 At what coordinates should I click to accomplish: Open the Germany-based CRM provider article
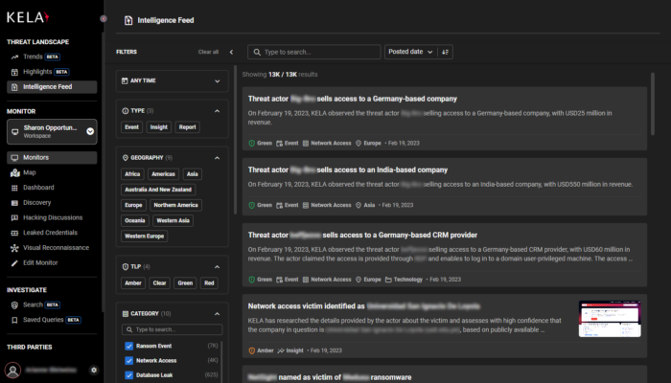pyautogui.click(x=445, y=255)
